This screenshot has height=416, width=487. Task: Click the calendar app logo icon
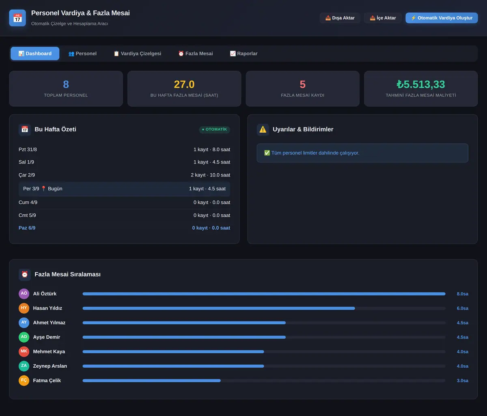[17, 18]
